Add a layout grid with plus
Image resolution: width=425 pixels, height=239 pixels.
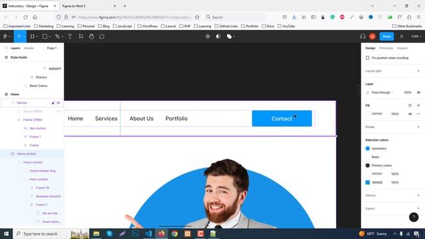click(x=418, y=71)
